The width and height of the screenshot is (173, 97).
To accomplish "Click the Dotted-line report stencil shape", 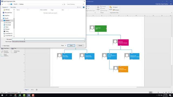I will pos(15,52).
